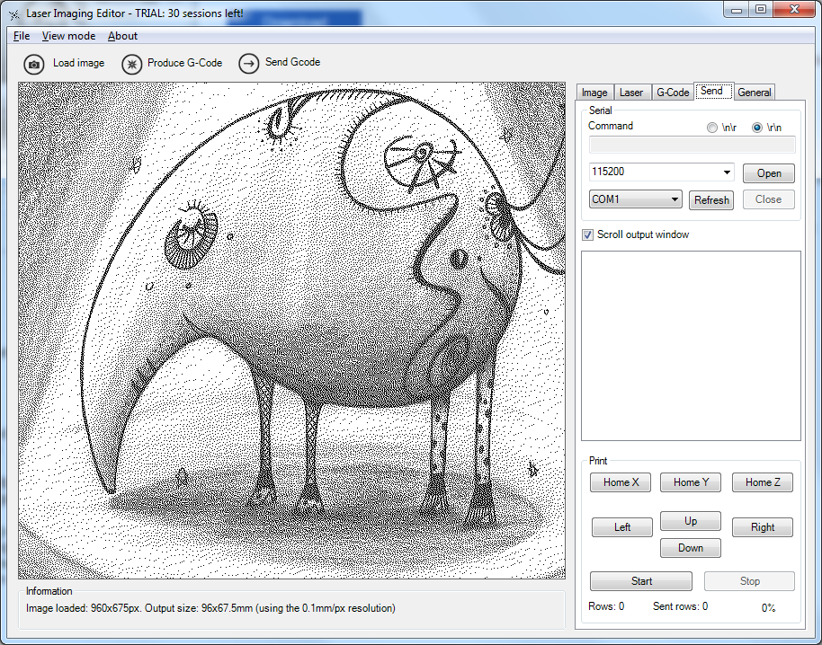The image size is (822, 645).
Task: Click the Home Y button
Action: [691, 482]
